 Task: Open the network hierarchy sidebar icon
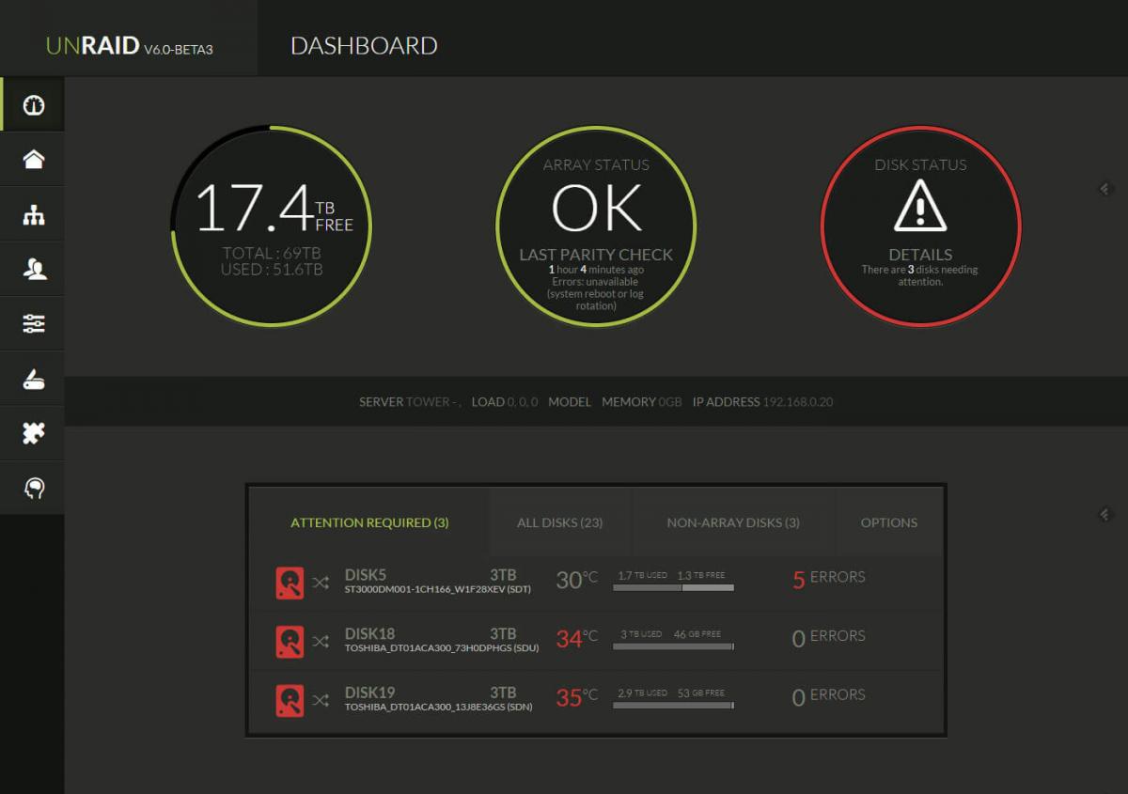tap(34, 215)
